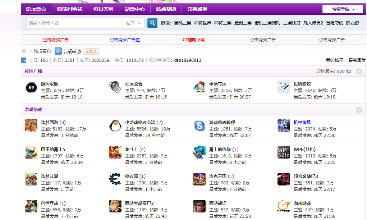The width and height of the screenshot is (367, 220).
Task: Open 机甲旋风 forum title link
Action: 302,123
